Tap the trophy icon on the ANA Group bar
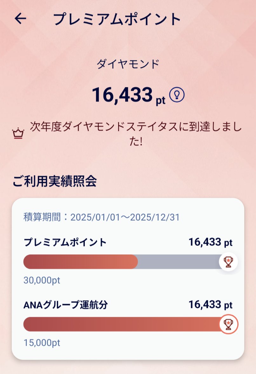 pyautogui.click(x=228, y=324)
